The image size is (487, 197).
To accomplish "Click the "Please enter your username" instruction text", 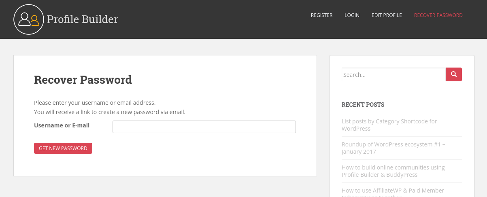I will pos(95,103).
